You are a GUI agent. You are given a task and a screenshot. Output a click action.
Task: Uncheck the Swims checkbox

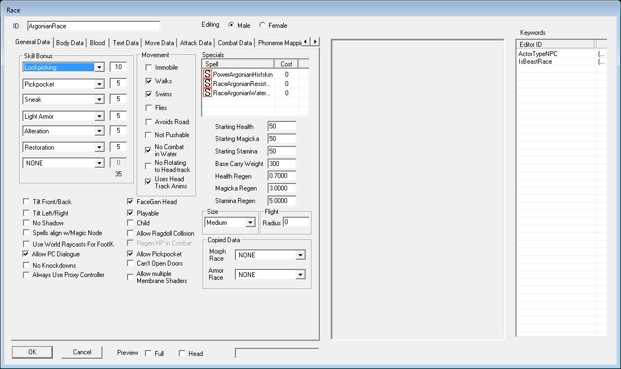click(x=149, y=94)
